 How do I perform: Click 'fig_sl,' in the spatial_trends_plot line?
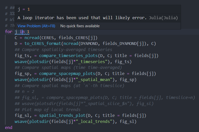click(23, 115)
